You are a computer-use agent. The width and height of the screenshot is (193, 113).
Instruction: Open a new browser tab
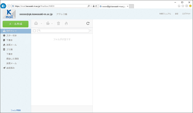[x=132, y=6]
